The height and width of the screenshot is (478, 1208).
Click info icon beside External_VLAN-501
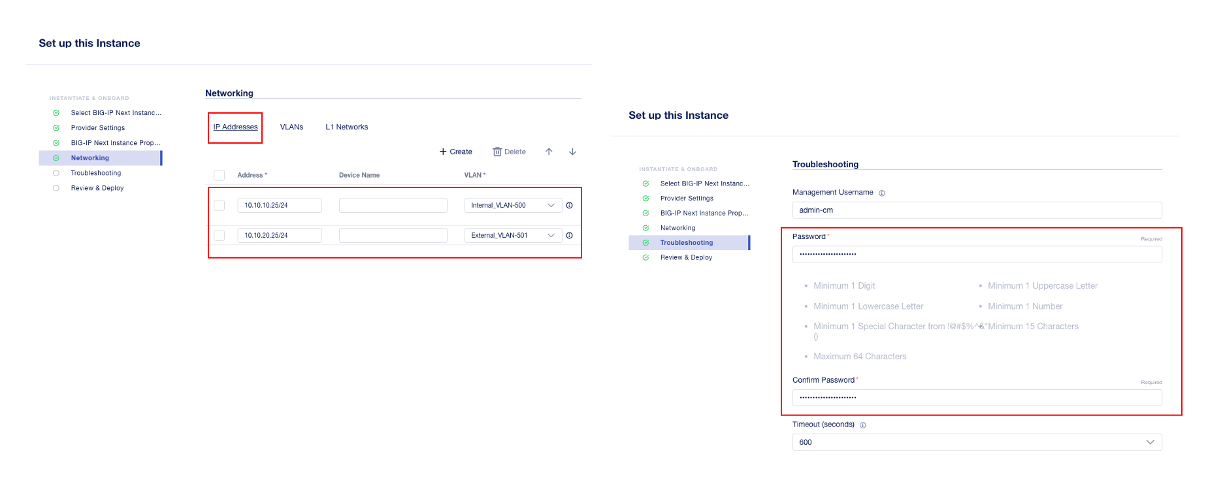569,235
